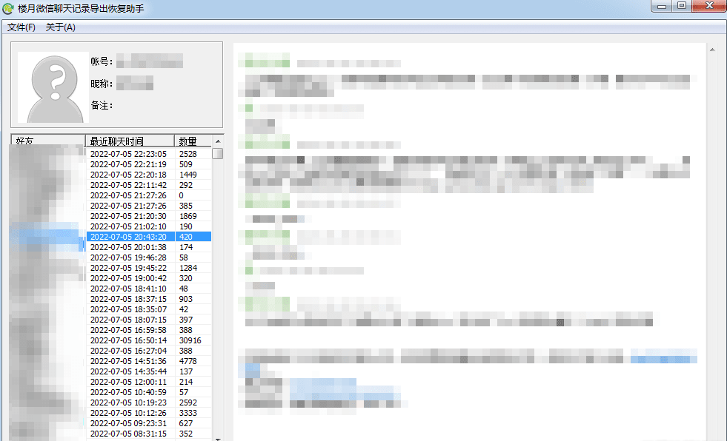Minimize the application window
The width and height of the screenshot is (727, 441).
click(660, 7)
